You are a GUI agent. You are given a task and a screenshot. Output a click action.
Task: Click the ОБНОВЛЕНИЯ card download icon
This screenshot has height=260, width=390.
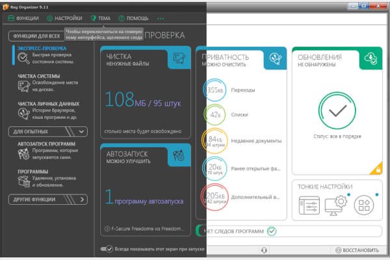point(370,58)
